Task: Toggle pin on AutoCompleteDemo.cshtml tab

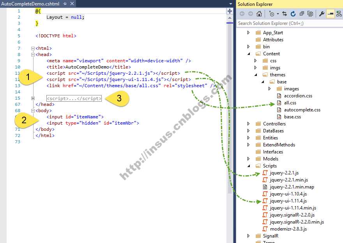Action: point(65,4)
